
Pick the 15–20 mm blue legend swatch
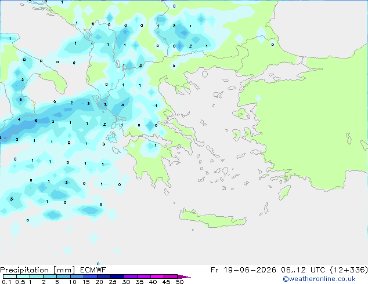pyautogui.click(x=90, y=276)
